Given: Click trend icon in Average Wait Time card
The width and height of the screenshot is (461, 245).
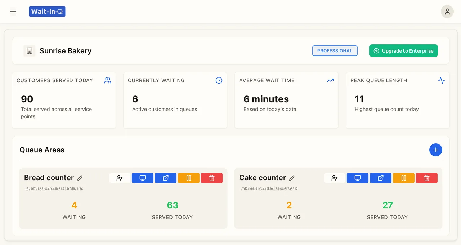Looking at the screenshot, I should [x=330, y=80].
